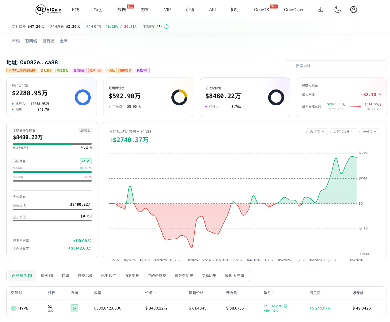
Task: Open the 特色 menu
Action: [x=98, y=10]
